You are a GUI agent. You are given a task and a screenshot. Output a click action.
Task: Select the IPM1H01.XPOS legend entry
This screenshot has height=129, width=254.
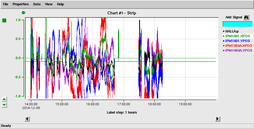pyautogui.click(x=237, y=36)
